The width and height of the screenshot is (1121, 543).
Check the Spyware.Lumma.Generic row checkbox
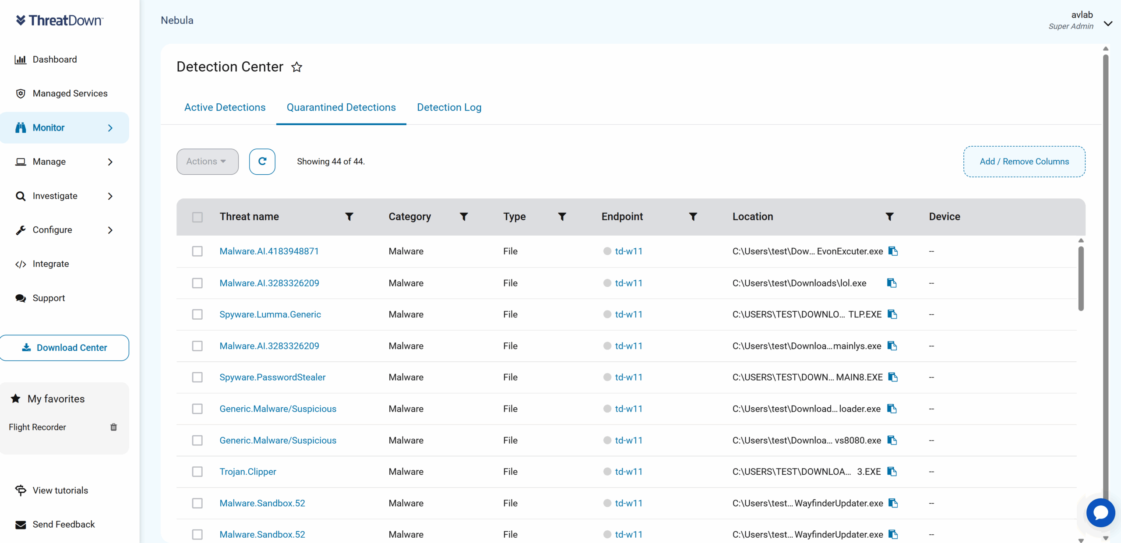tap(197, 314)
